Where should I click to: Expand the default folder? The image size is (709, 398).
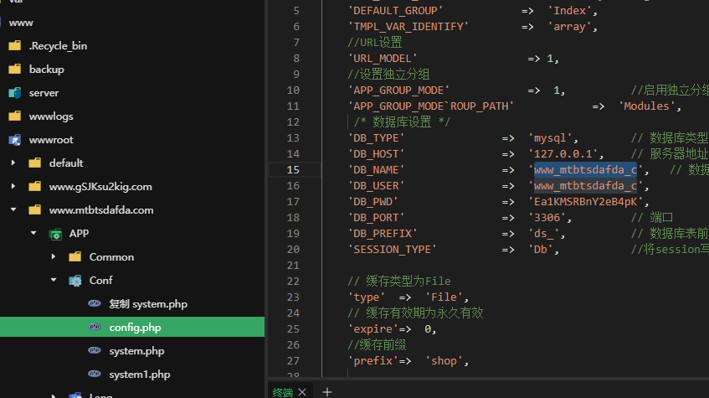(x=13, y=163)
